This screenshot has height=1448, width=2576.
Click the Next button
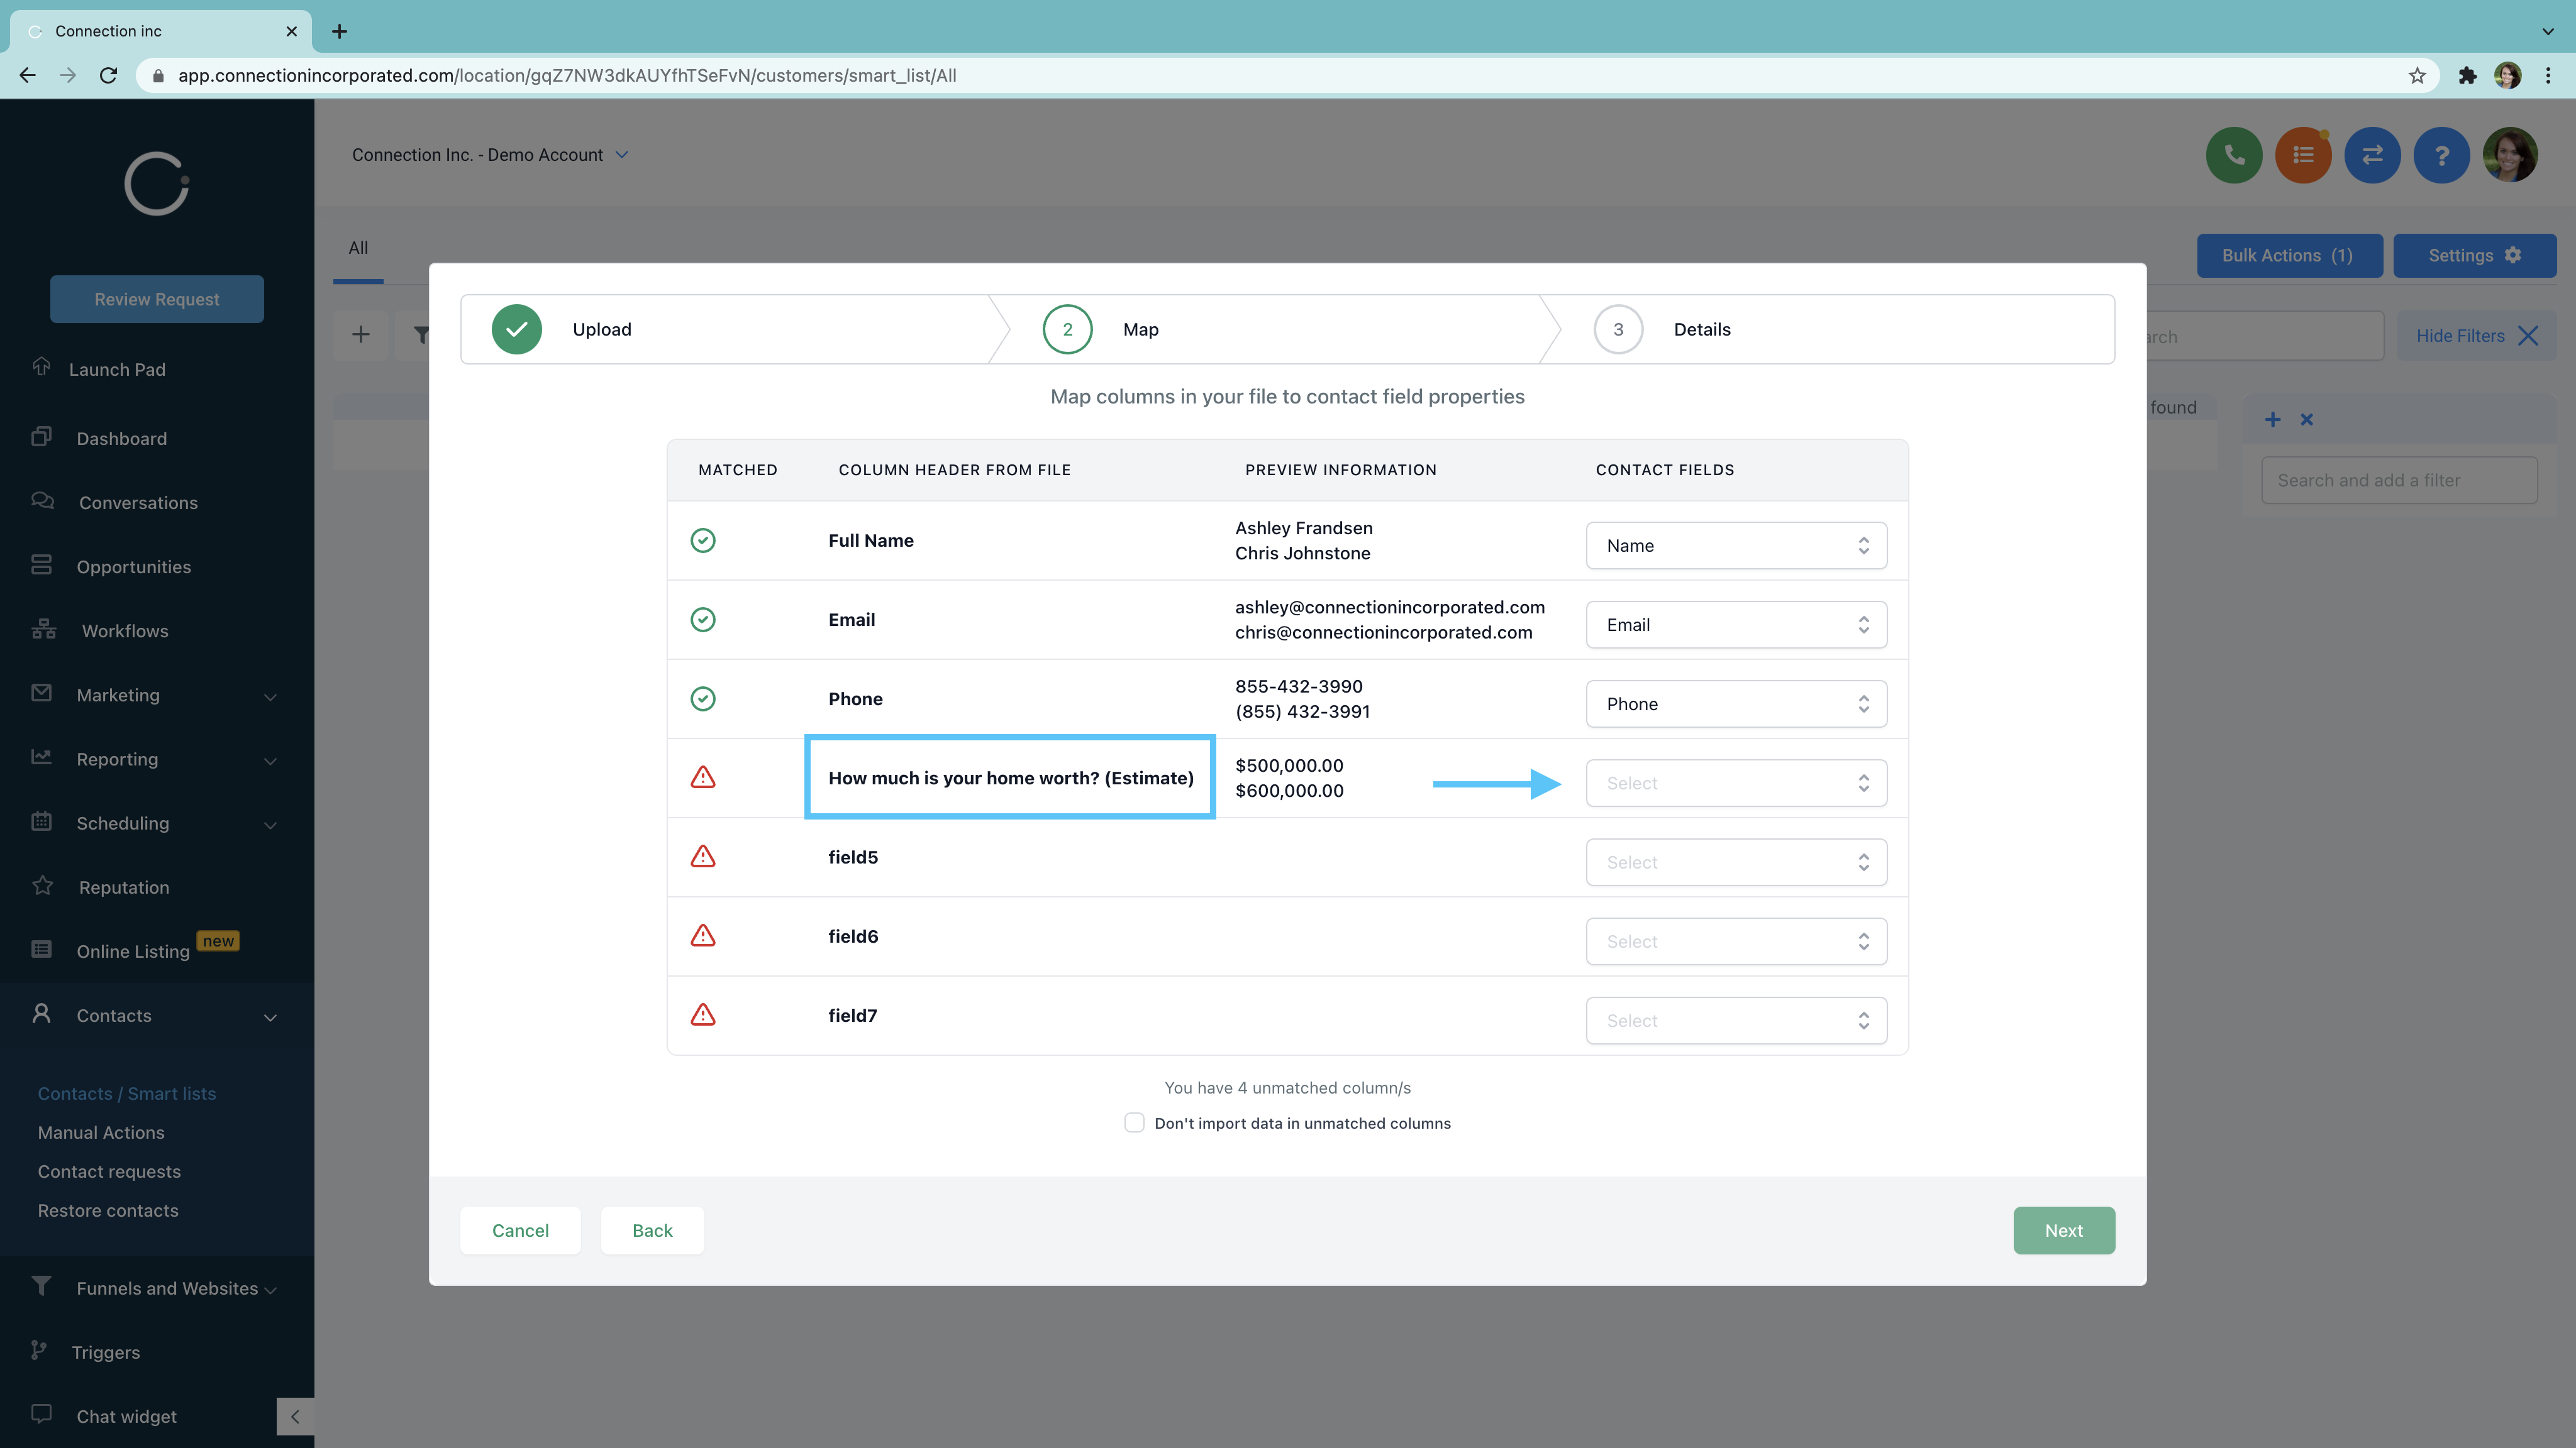[x=2063, y=1230]
